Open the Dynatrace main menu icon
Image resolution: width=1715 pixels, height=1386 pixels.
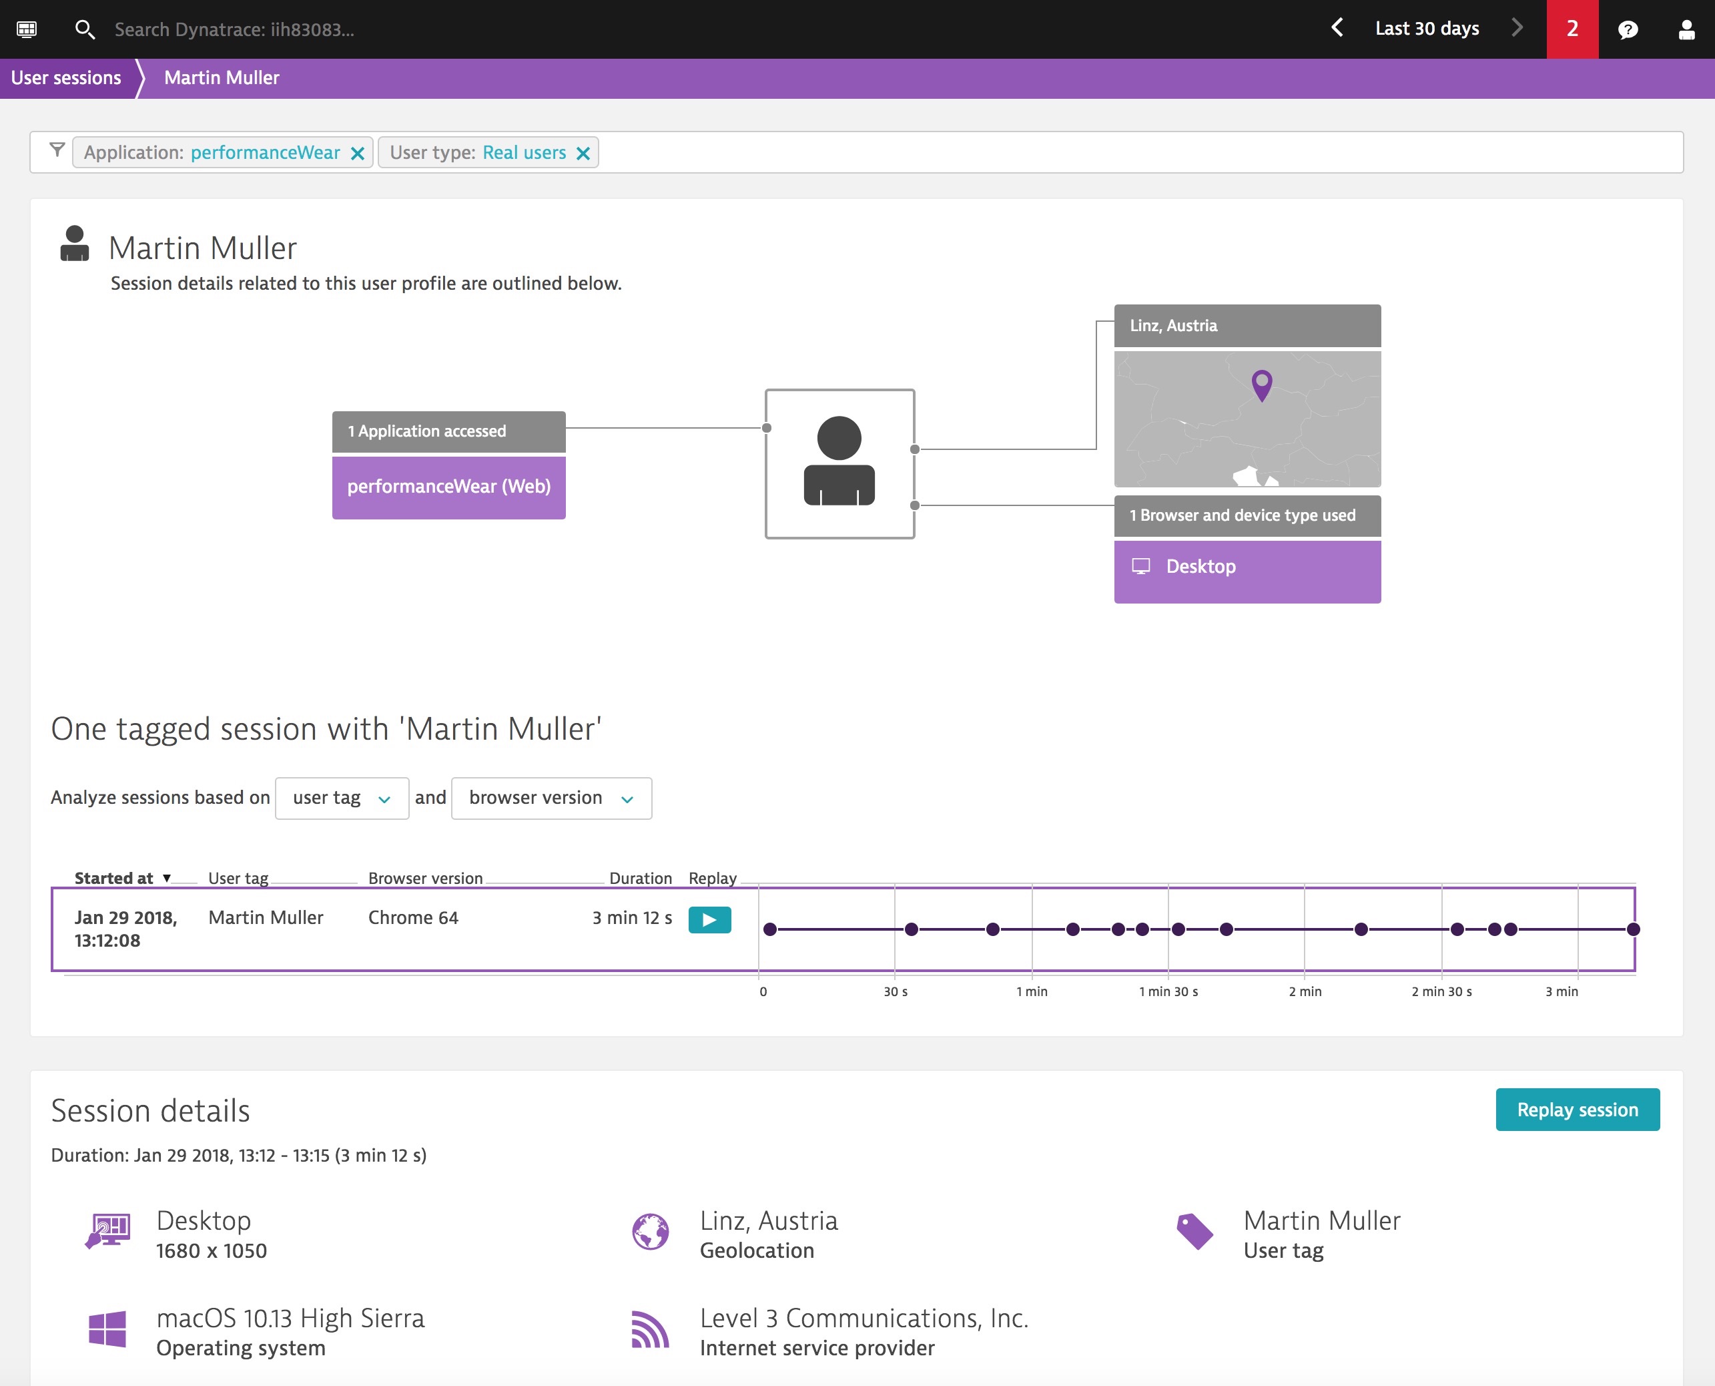click(26, 29)
